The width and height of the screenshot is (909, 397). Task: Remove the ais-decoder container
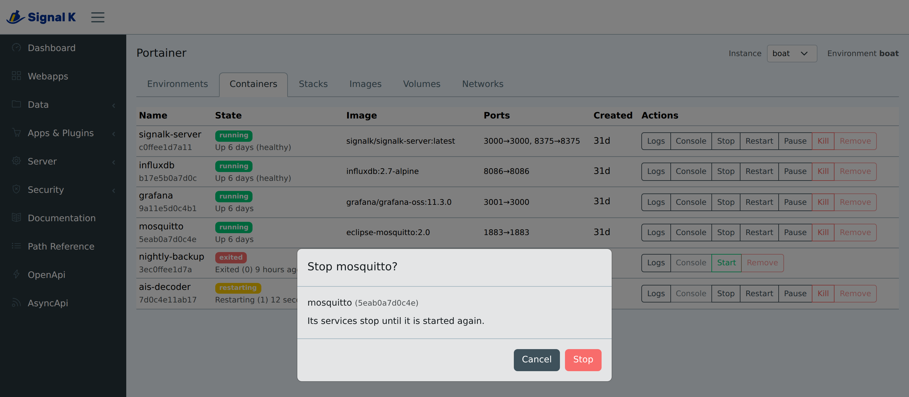point(855,293)
